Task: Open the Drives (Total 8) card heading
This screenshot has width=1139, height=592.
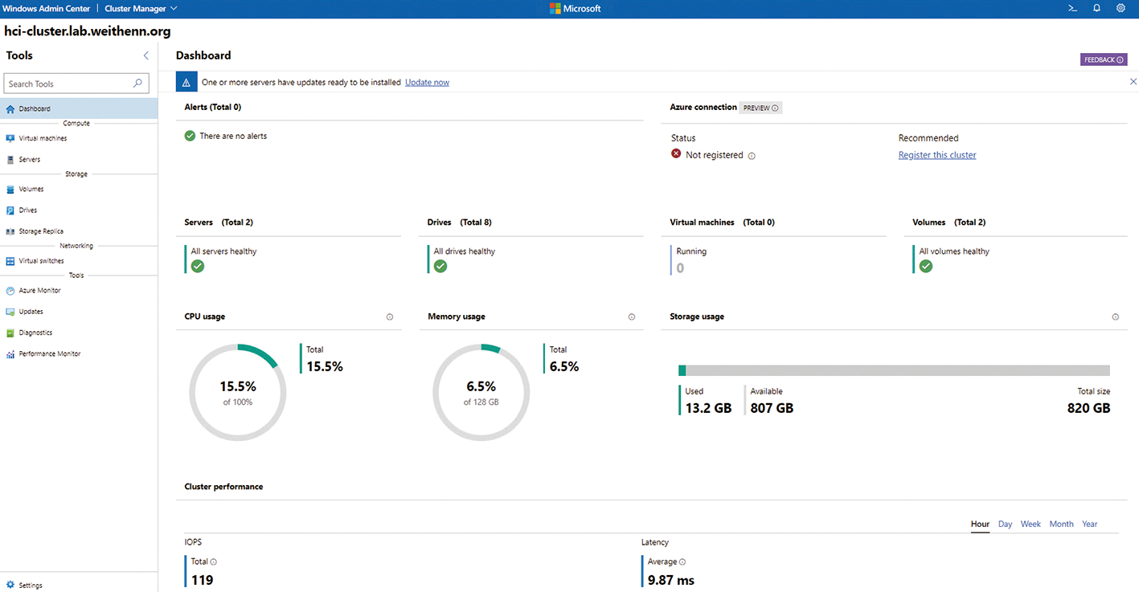Action: click(x=460, y=223)
